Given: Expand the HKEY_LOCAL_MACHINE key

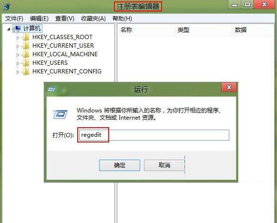Looking at the screenshot, I should pyautogui.click(x=18, y=55).
